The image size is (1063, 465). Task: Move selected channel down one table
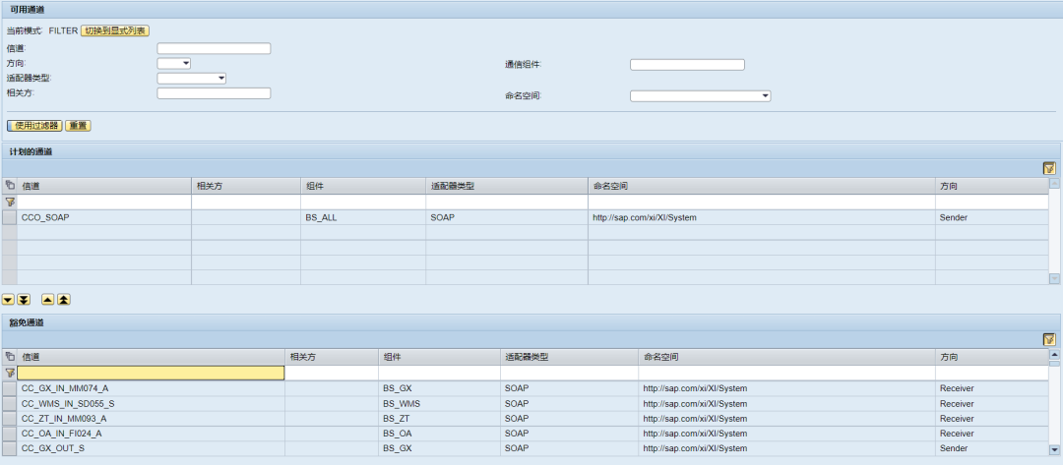(x=9, y=299)
